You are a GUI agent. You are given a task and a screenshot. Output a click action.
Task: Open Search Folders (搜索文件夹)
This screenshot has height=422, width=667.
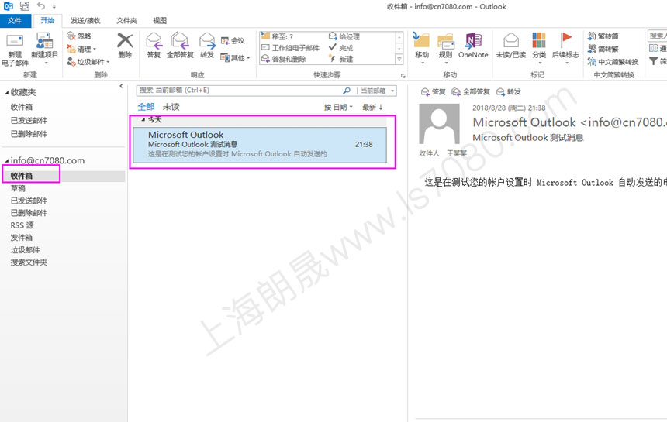tap(29, 262)
